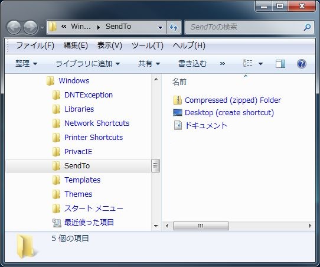Click the Back navigation arrow button
This screenshot has width=320, height=267.
(14, 27)
